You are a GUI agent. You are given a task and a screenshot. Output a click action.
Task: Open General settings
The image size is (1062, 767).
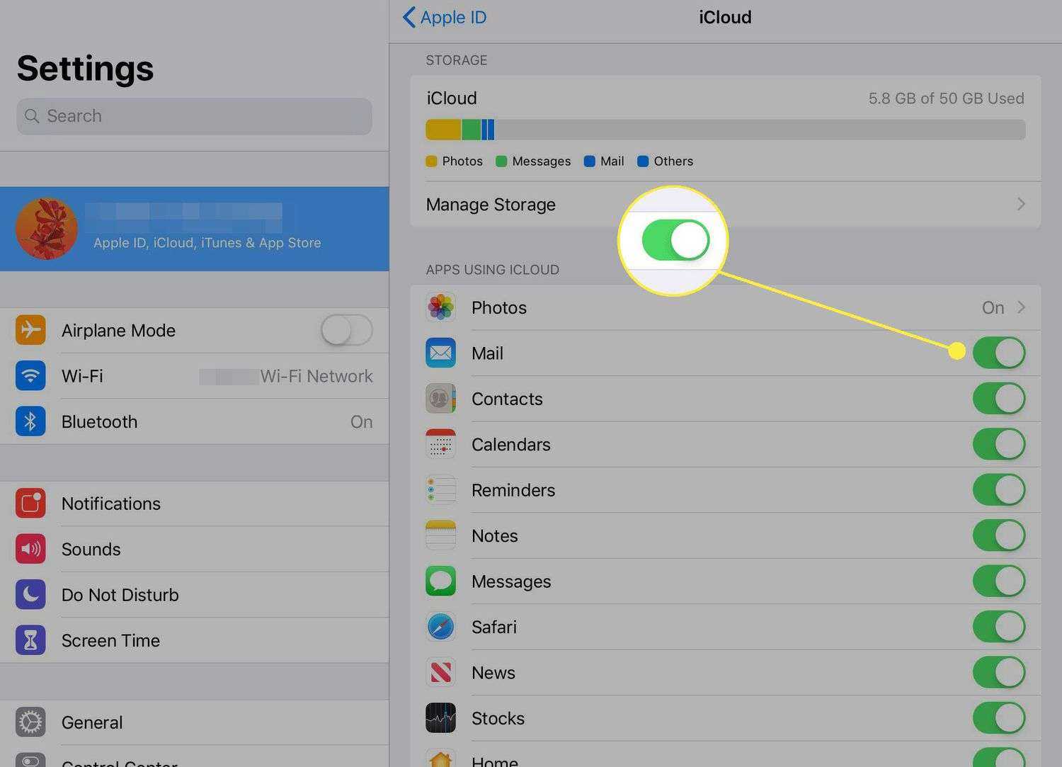(x=195, y=722)
